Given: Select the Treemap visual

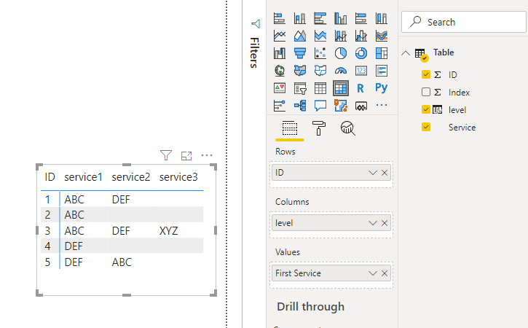Looking at the screenshot, I should click(x=381, y=53).
